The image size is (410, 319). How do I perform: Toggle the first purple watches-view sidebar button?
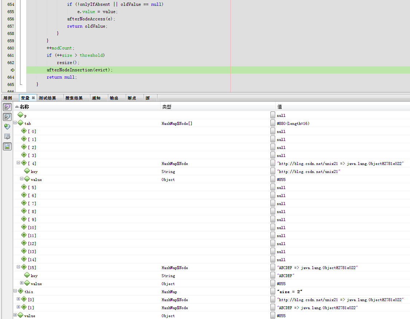[x=7, y=107]
